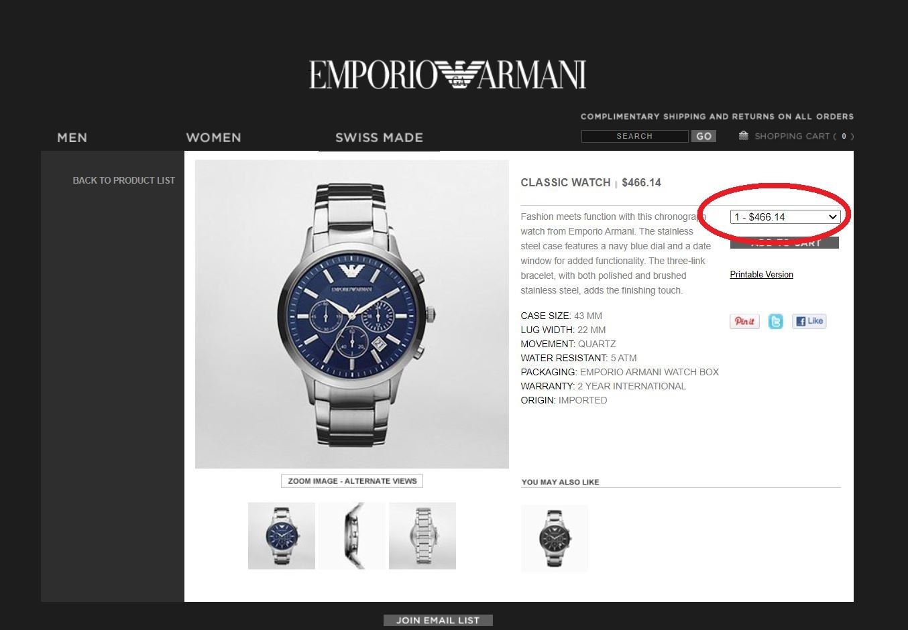This screenshot has height=630, width=908.
Task: Click the Join Email List button
Action: coord(438,620)
